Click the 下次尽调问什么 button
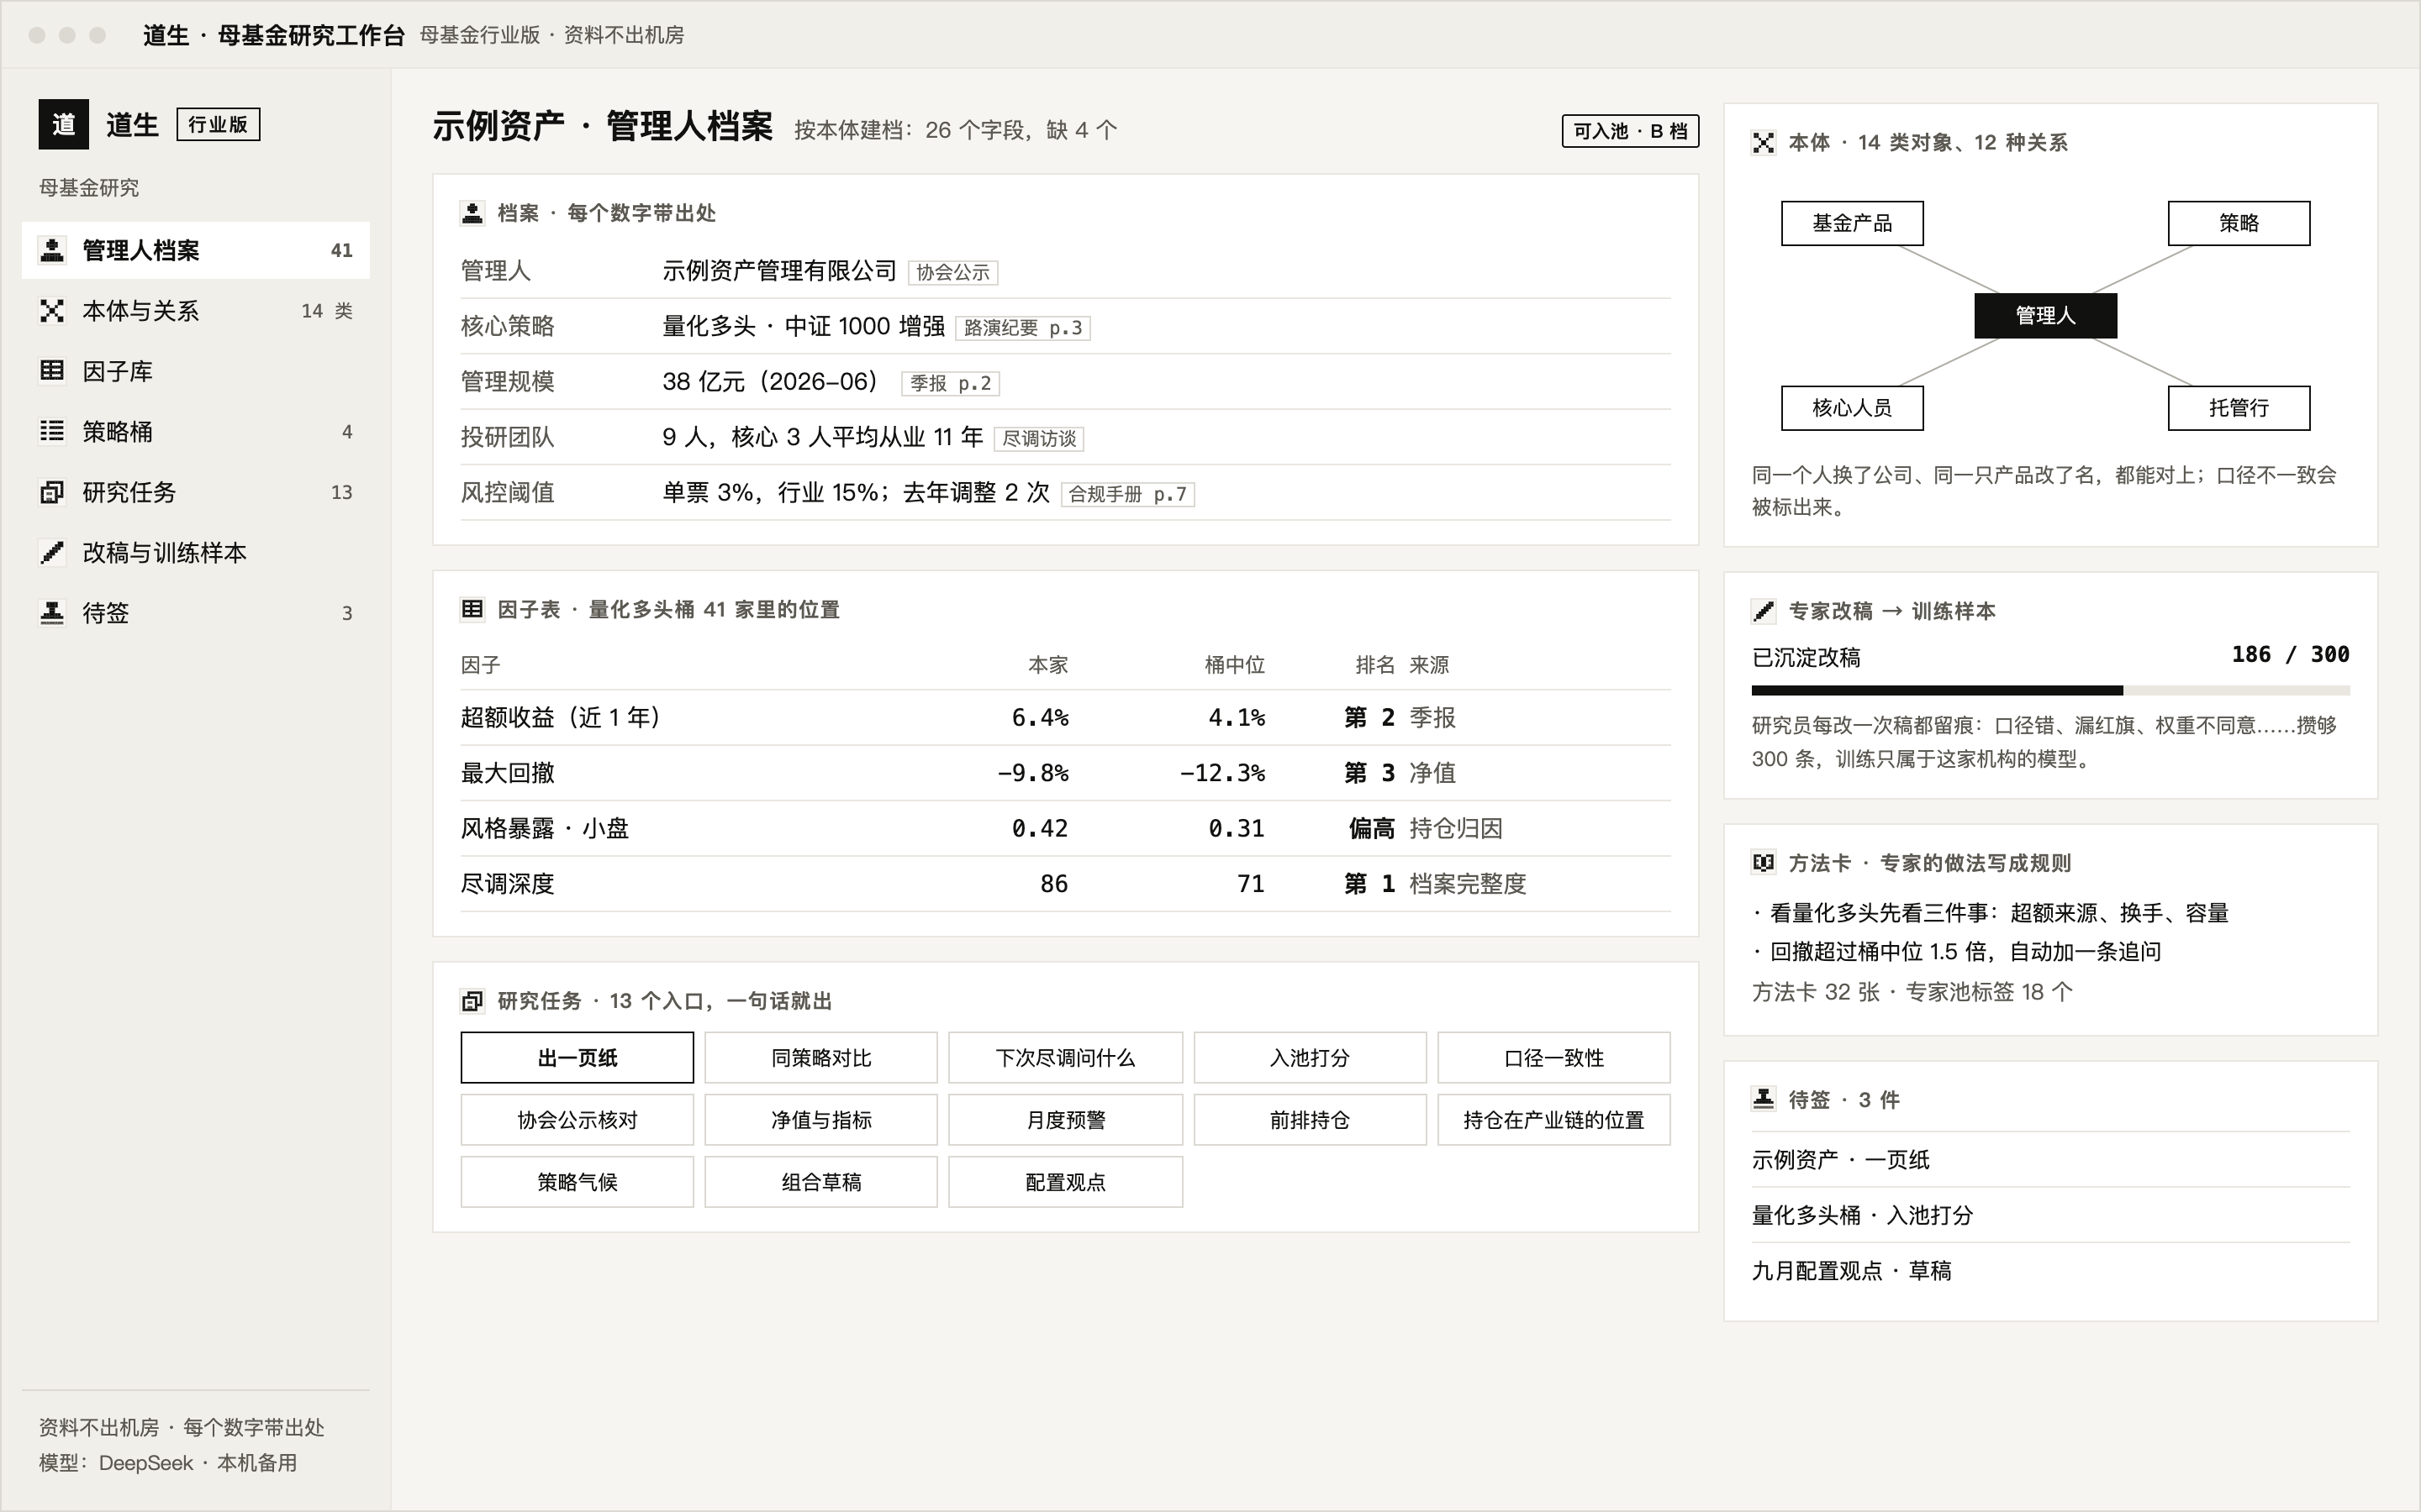2421x1512 pixels. [x=1065, y=1057]
